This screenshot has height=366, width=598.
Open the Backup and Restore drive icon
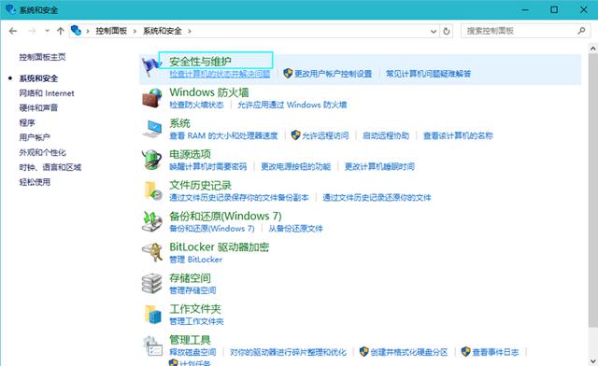coord(151,221)
